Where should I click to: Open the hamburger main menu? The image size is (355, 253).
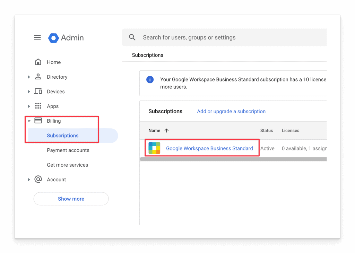coord(37,37)
